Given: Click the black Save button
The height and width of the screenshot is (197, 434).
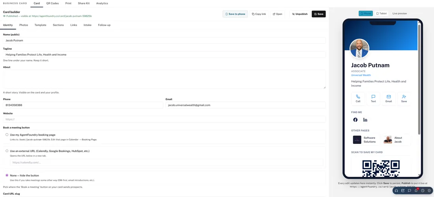Looking at the screenshot, I should [x=318, y=14].
